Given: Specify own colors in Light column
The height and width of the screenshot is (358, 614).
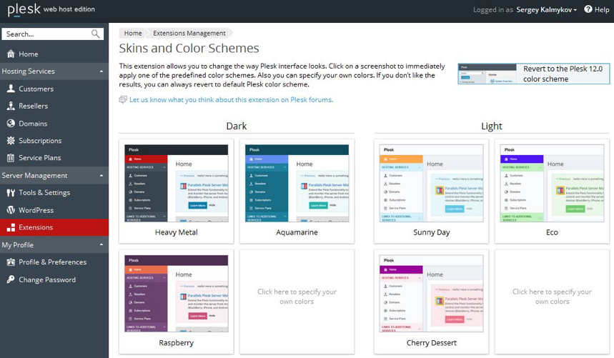Looking at the screenshot, I should click(552, 302).
